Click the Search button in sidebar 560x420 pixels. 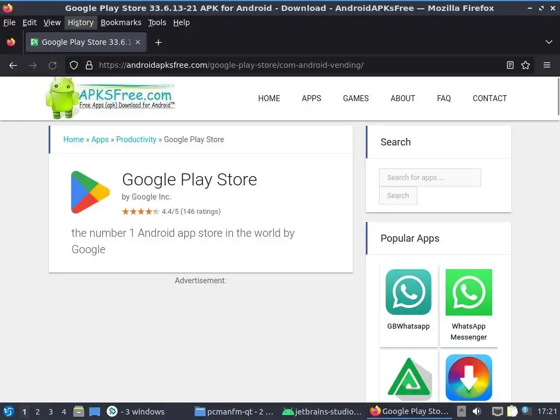(x=398, y=196)
